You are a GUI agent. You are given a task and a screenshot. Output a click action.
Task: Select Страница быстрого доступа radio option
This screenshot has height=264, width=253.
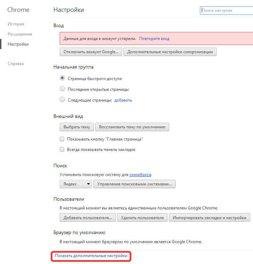coord(62,78)
